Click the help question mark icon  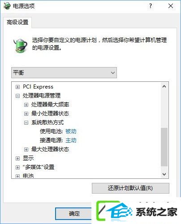coord(151,6)
